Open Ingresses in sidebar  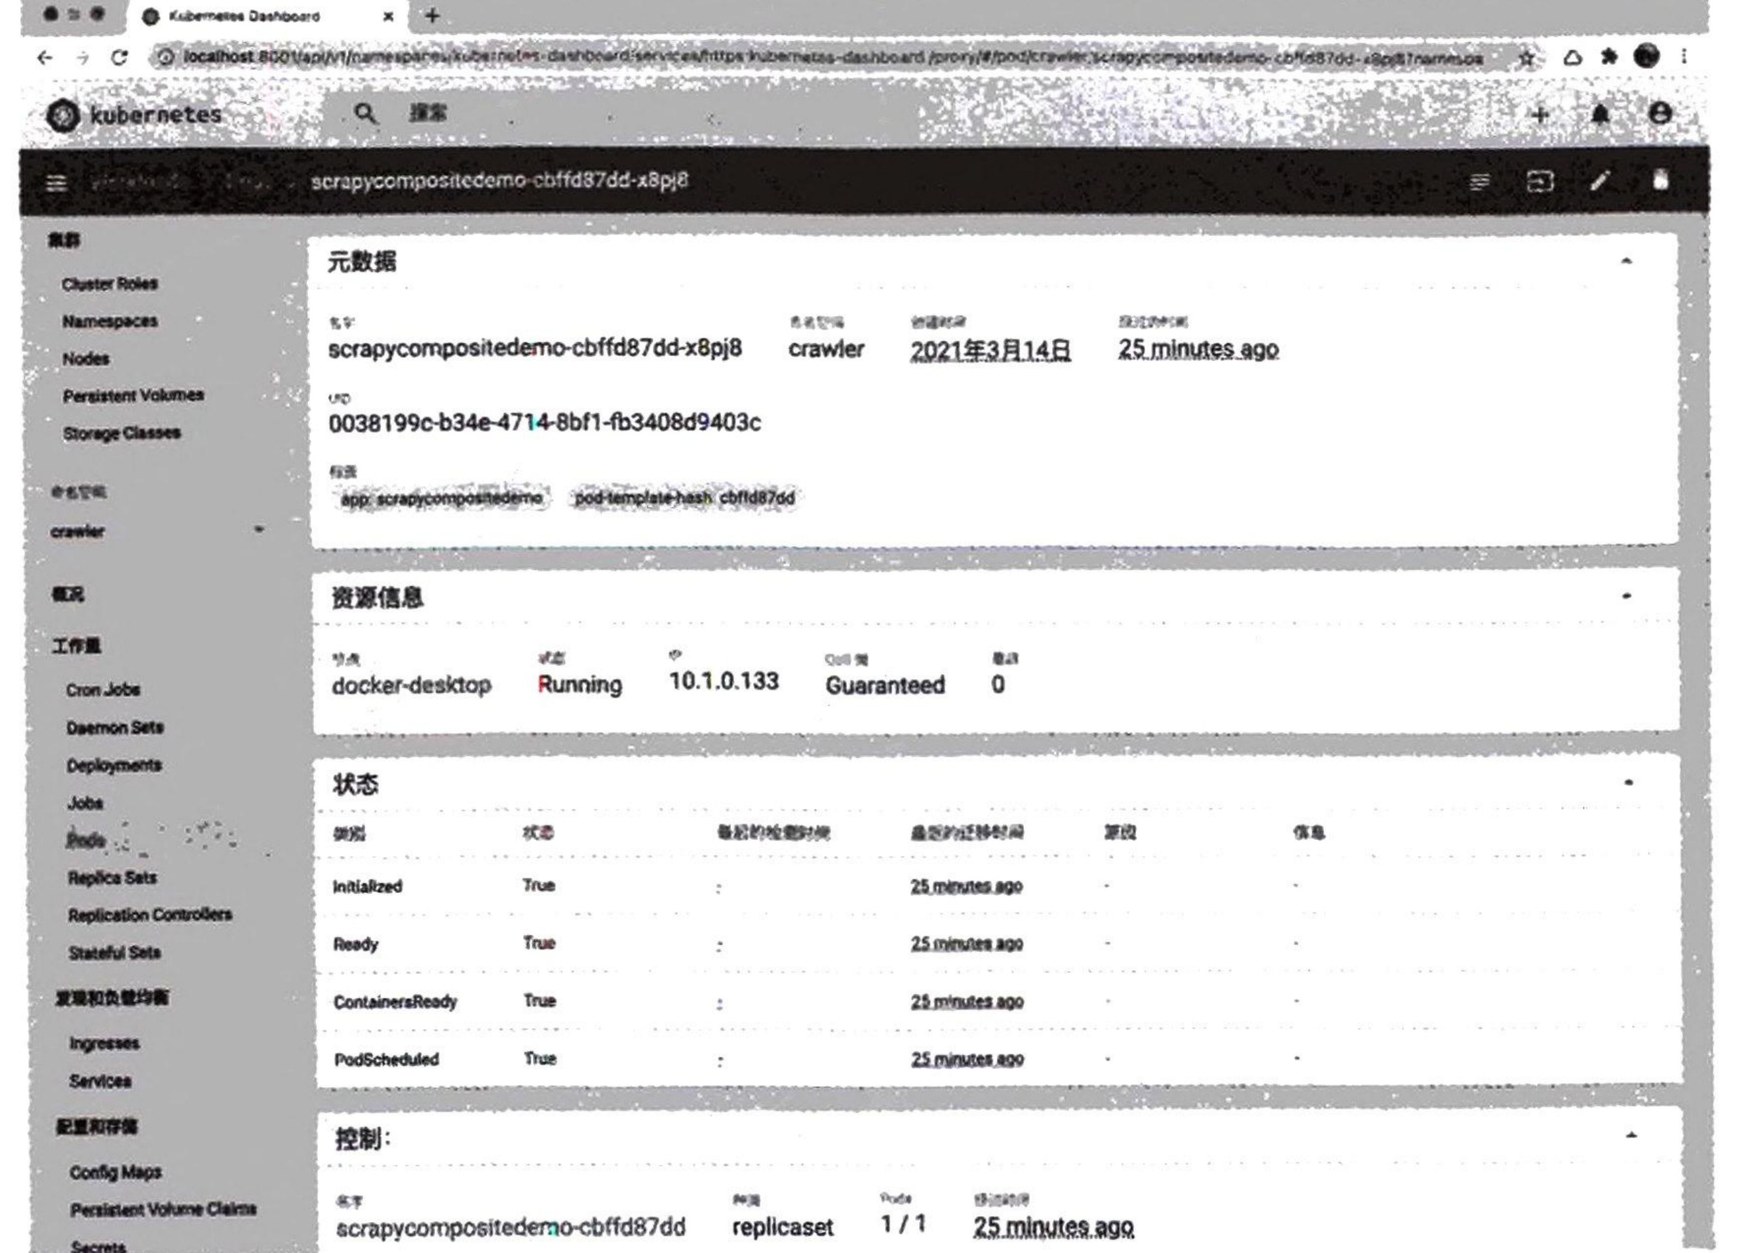(x=104, y=1043)
